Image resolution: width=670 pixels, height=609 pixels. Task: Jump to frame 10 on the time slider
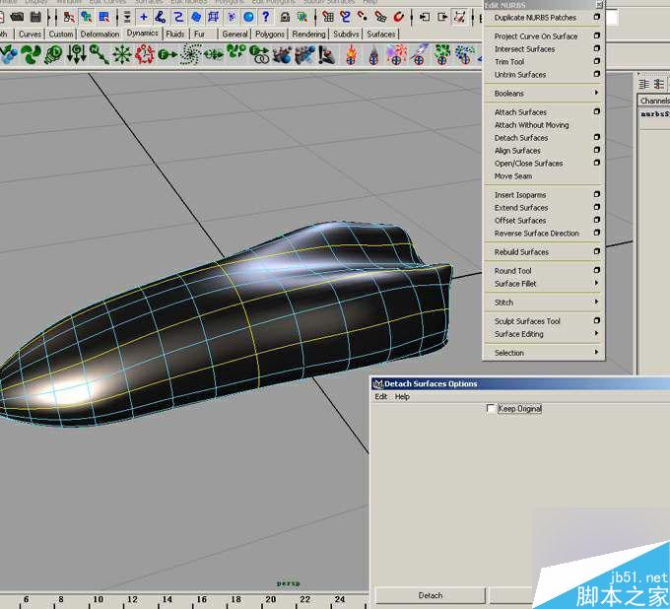pos(98,599)
